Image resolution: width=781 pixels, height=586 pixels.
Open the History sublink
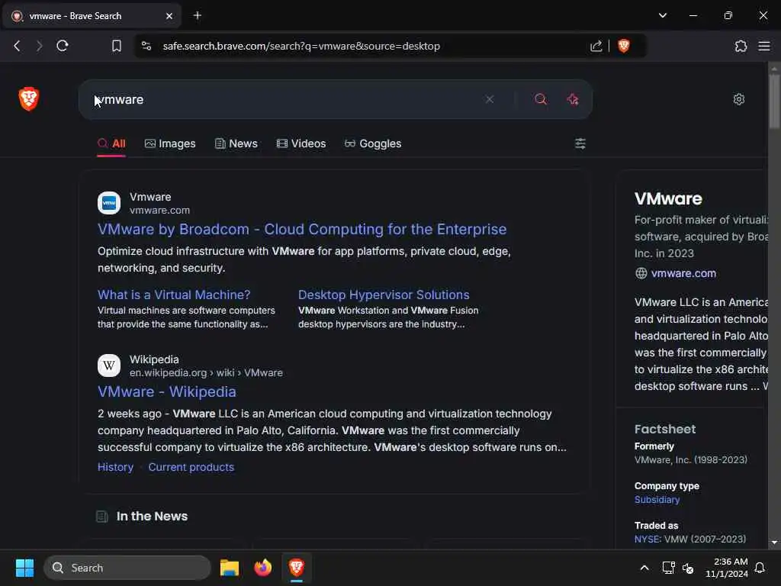pos(116,467)
